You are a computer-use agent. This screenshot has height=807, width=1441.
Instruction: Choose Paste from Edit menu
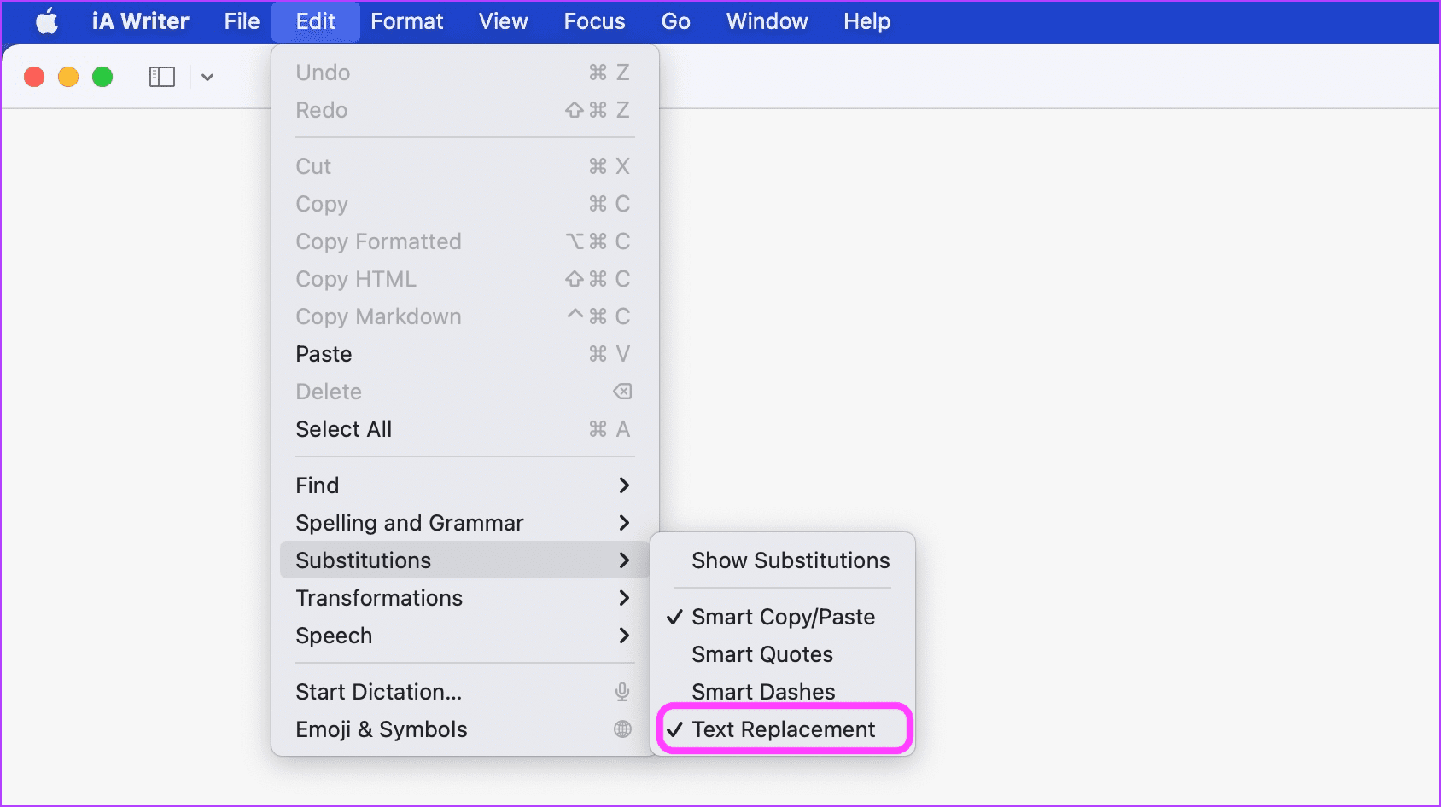tap(464, 354)
